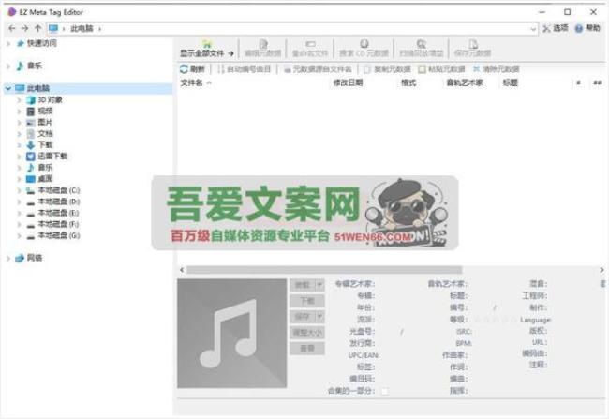Choose 元数据源自文件名 in the toolbar
This screenshot has height=419, width=609.
click(318, 69)
